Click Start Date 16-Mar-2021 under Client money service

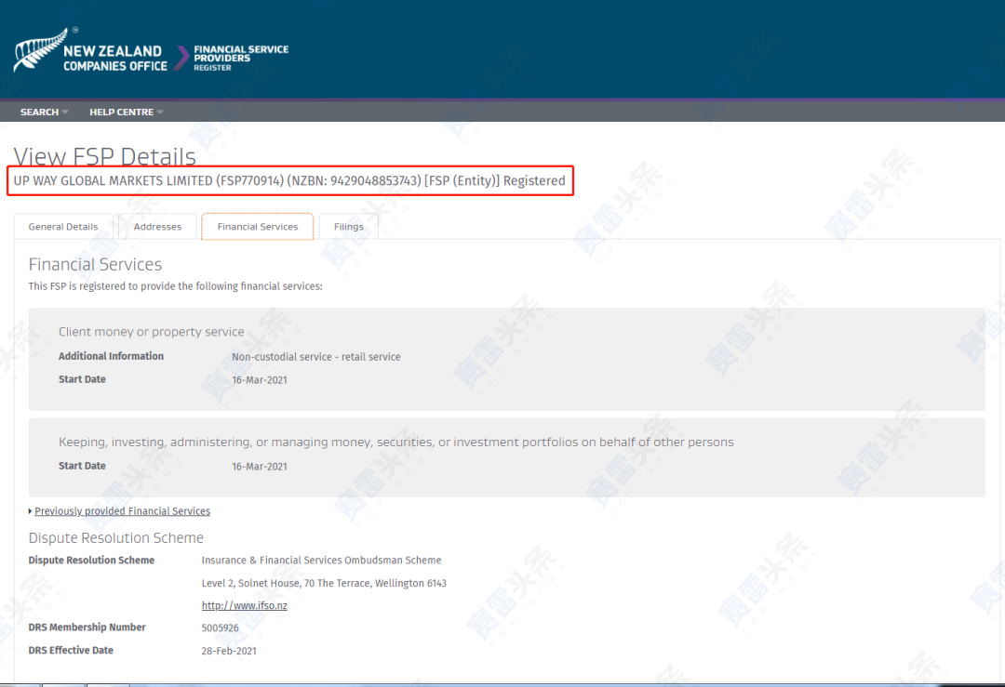click(x=260, y=379)
